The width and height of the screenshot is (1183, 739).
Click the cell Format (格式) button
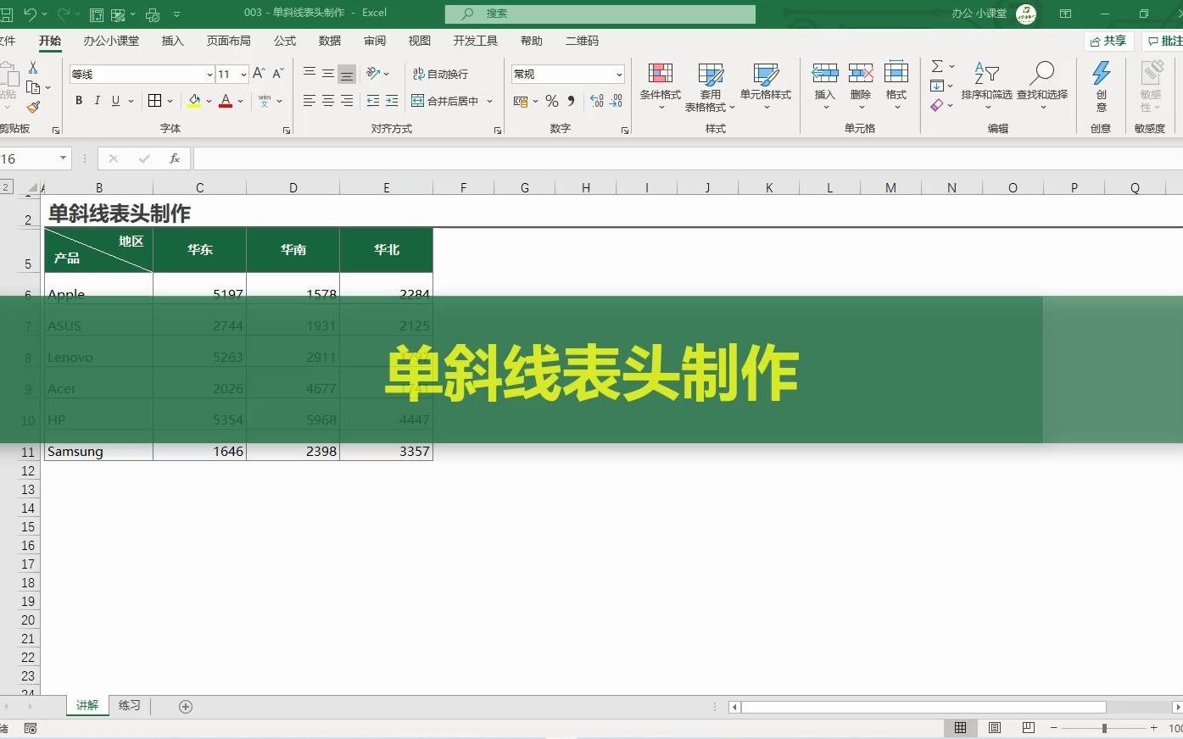pos(896,86)
